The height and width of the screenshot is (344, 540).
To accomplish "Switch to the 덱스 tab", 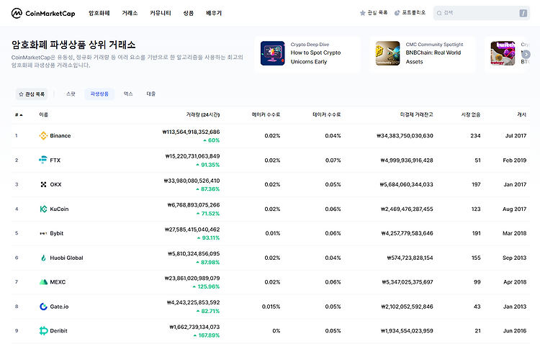I will [x=128, y=94].
